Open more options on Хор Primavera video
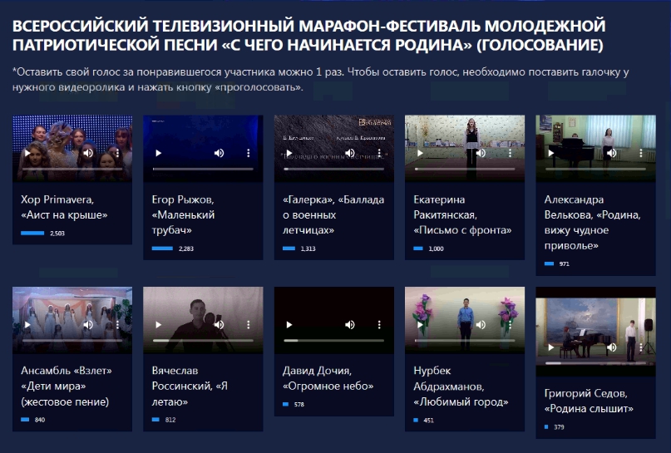Image resolution: width=671 pixels, height=453 pixels. [x=117, y=153]
